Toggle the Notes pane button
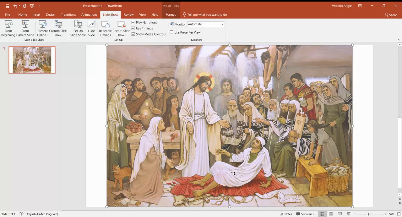The width and height of the screenshot is (402, 217). (286, 214)
